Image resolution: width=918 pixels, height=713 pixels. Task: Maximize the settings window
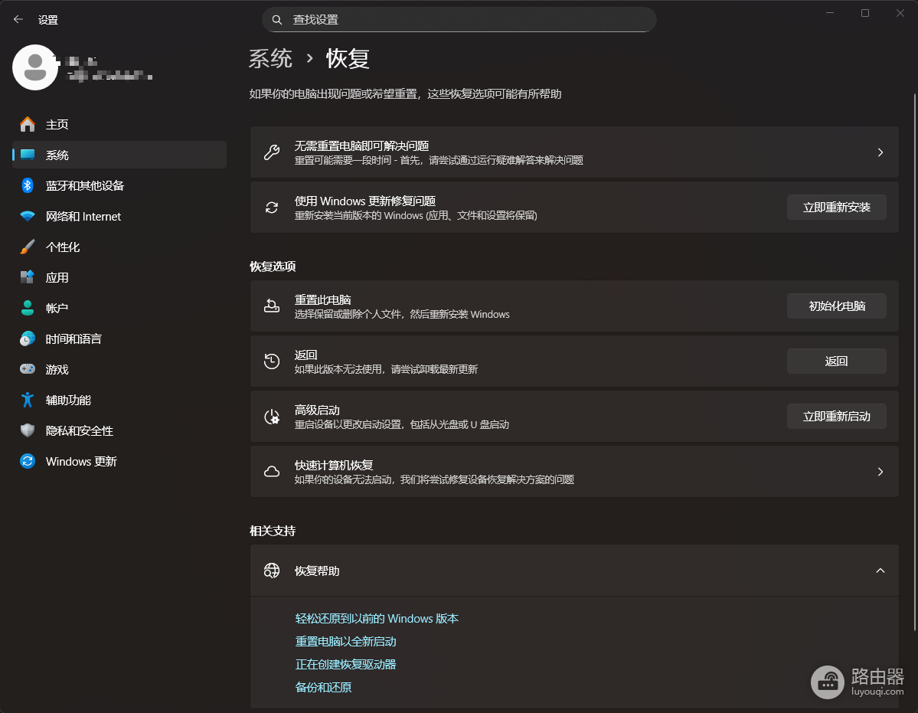point(864,13)
